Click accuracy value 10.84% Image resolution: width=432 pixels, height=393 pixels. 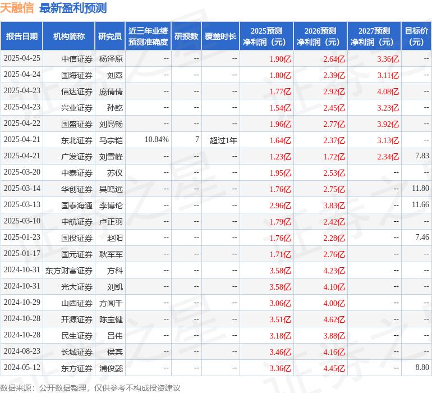(157, 140)
